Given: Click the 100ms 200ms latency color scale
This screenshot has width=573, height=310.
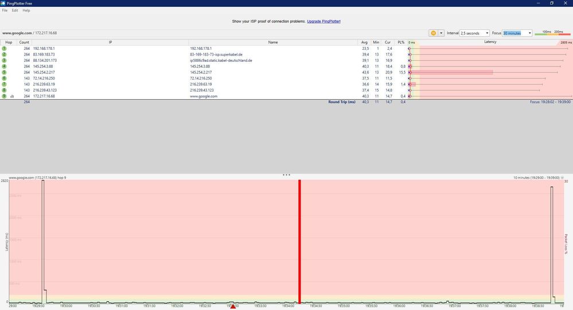Looking at the screenshot, I should coord(552,33).
